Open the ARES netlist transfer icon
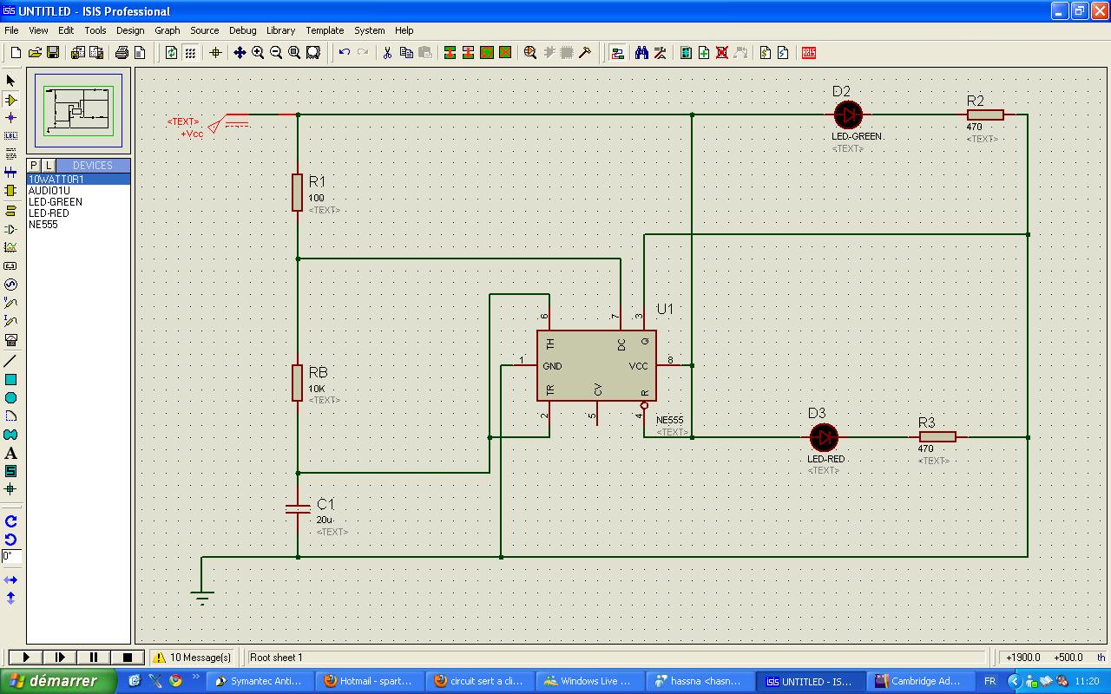The height and width of the screenshot is (694, 1111). click(809, 53)
